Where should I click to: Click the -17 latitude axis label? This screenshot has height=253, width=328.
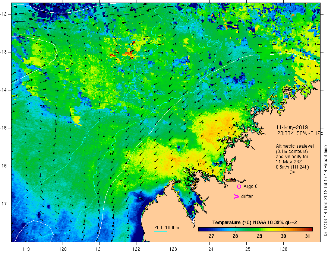point(4,204)
